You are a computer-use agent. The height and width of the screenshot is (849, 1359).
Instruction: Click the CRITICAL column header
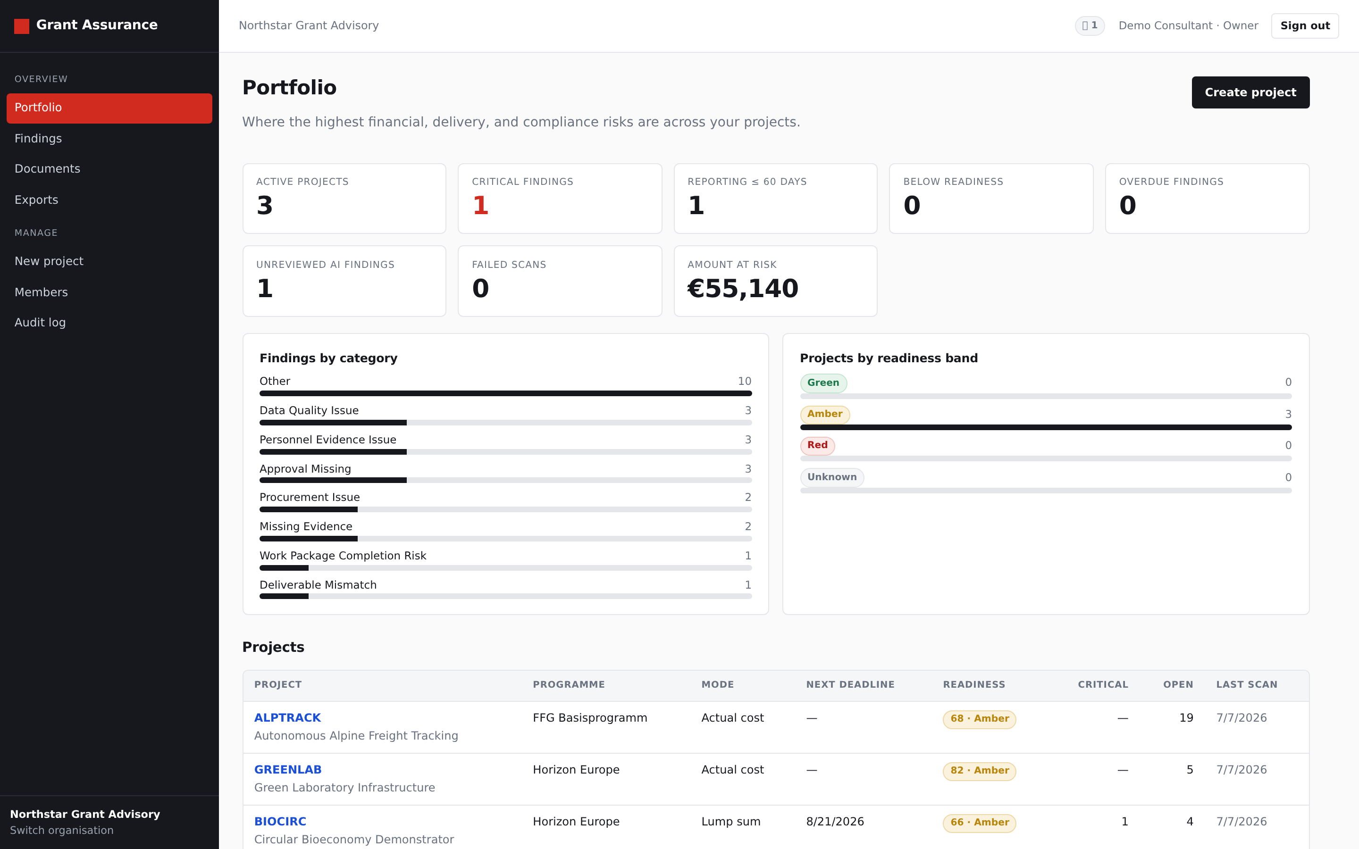(1103, 684)
